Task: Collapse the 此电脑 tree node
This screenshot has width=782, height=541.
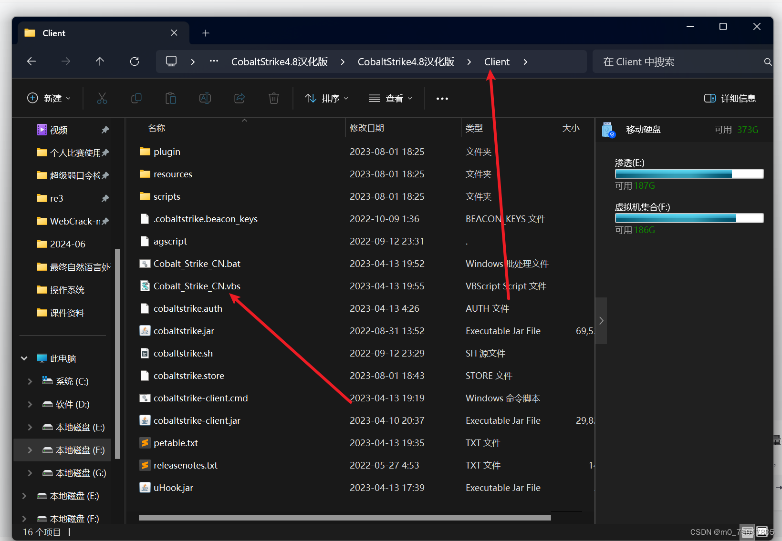Action: point(24,358)
